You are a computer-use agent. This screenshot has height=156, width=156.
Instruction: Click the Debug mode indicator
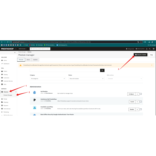(x=130, y=49)
